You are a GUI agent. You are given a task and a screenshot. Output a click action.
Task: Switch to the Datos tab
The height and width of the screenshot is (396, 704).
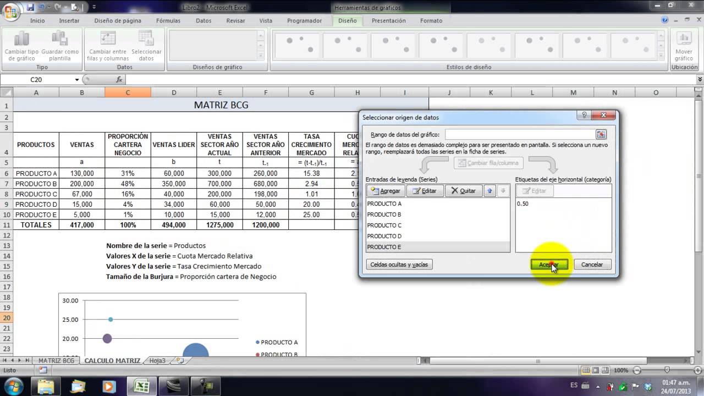204,21
